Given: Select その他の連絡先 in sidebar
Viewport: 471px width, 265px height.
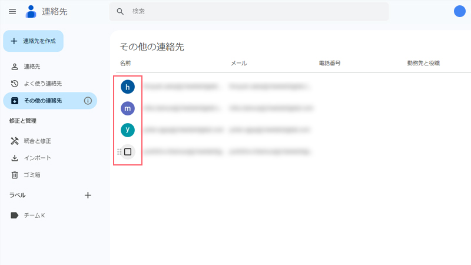Looking at the screenshot, I should [42, 101].
